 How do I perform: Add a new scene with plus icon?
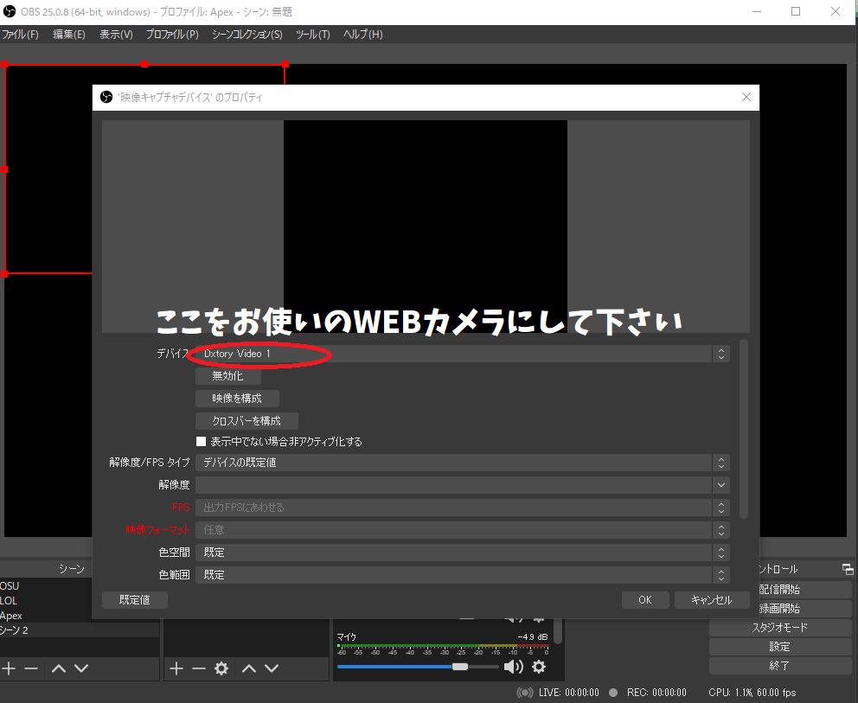pos(8,668)
